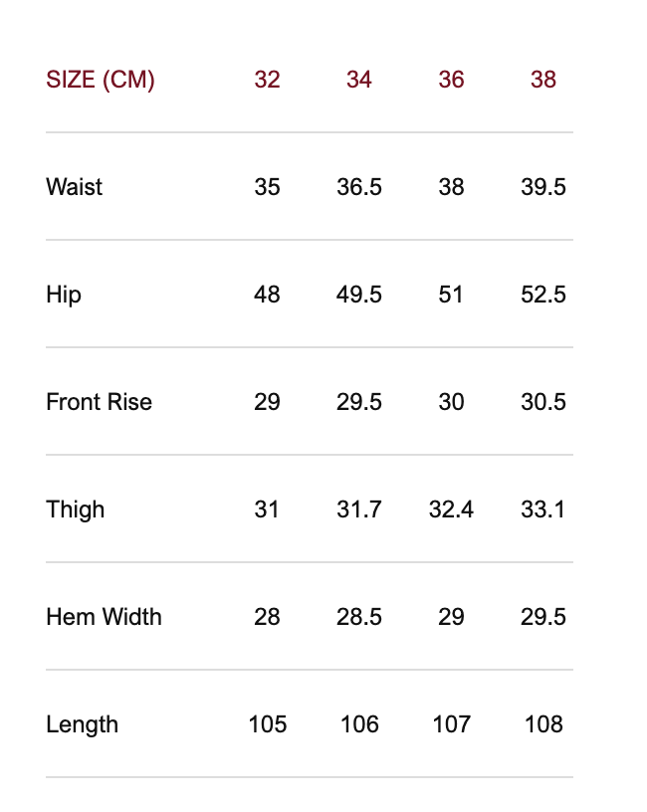Click the thigh value 32.4

tap(451, 509)
